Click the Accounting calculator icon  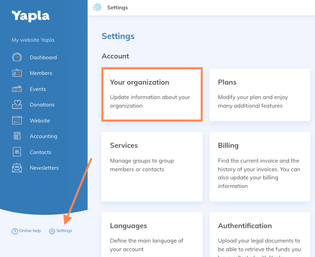17,136
